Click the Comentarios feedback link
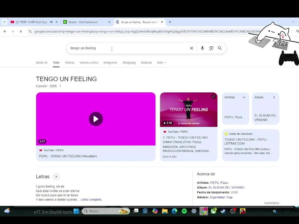Screen dimensions: 299x224 272,203
